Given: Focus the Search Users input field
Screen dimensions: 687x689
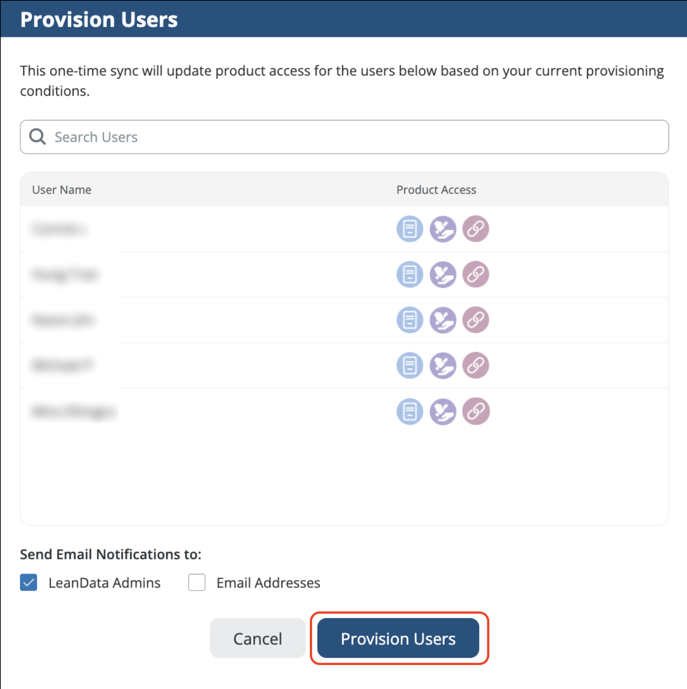Looking at the screenshot, I should (x=352, y=137).
